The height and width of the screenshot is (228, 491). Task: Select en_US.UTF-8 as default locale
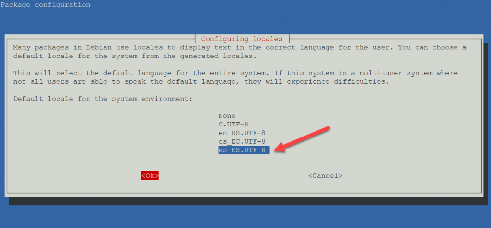242,133
